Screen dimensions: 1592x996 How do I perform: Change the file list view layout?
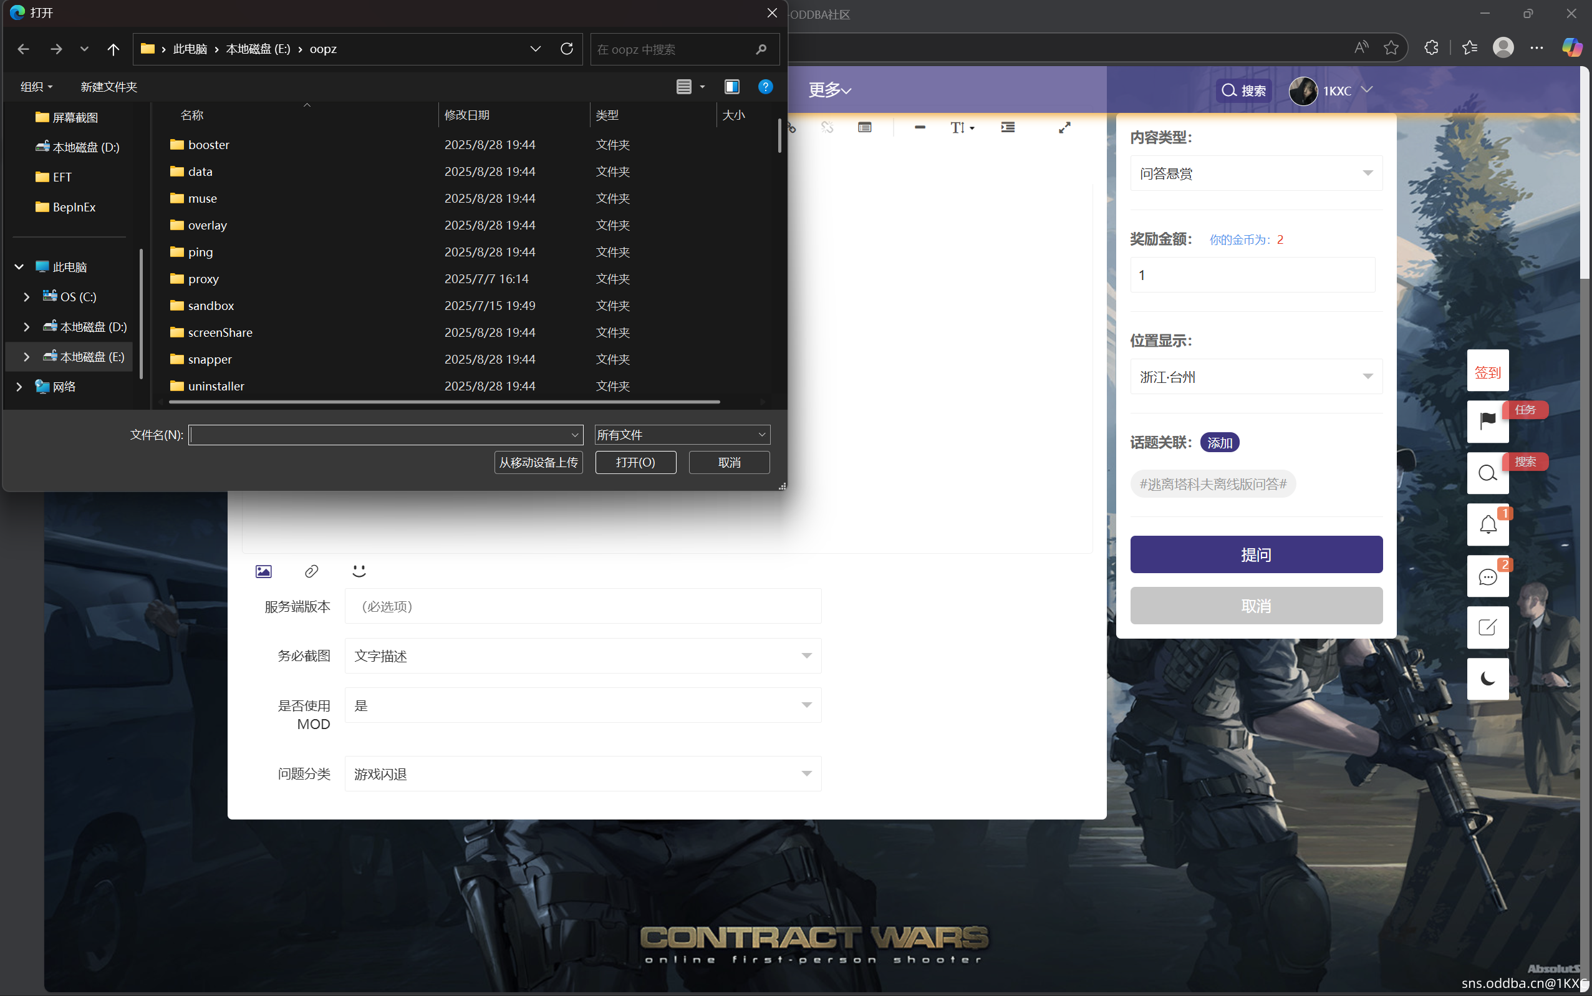click(684, 87)
